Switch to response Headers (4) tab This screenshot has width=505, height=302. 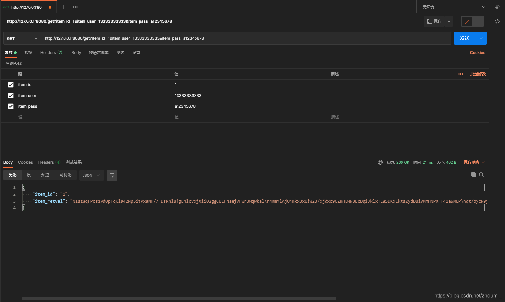point(49,162)
